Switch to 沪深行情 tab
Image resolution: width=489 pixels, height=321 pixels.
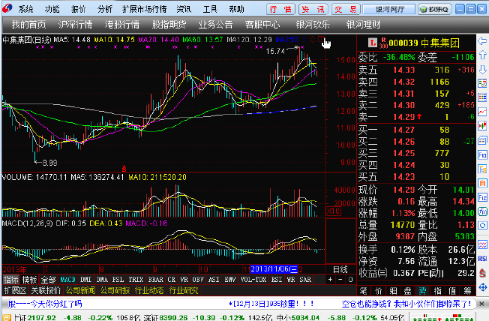75,24
